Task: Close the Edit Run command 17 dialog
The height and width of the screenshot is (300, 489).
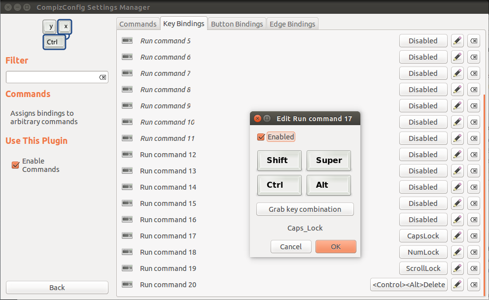Action: [x=257, y=118]
